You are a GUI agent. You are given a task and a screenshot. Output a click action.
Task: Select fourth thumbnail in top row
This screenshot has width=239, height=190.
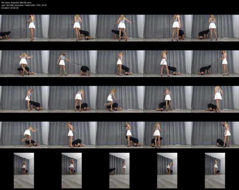click(167, 28)
